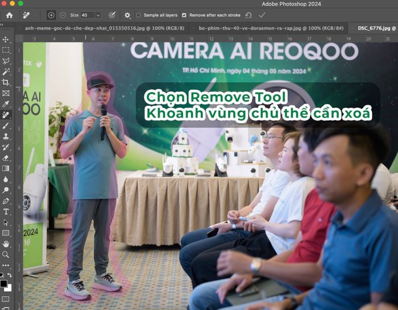Select the Frame tool
398x310 pixels.
point(6,93)
